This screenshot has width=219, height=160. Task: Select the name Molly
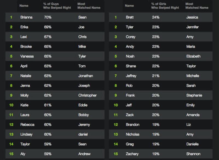coord(25,95)
